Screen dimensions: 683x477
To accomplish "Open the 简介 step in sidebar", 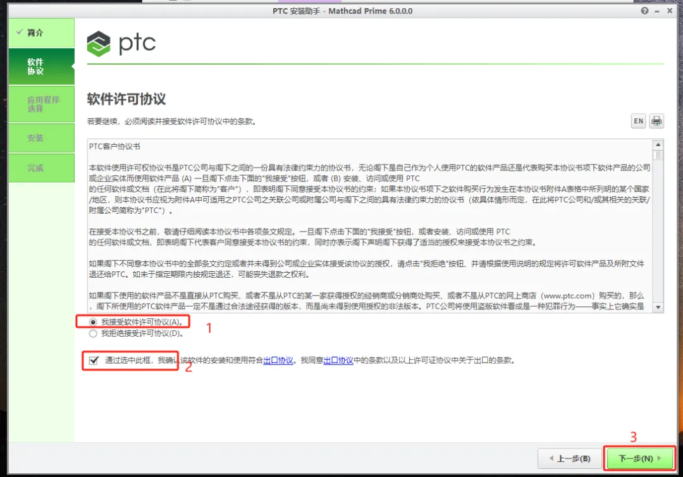I will (41, 33).
